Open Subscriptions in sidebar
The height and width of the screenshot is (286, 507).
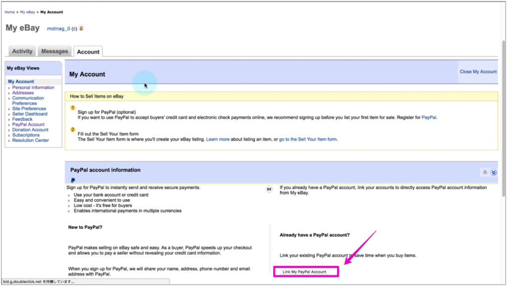tap(26, 135)
